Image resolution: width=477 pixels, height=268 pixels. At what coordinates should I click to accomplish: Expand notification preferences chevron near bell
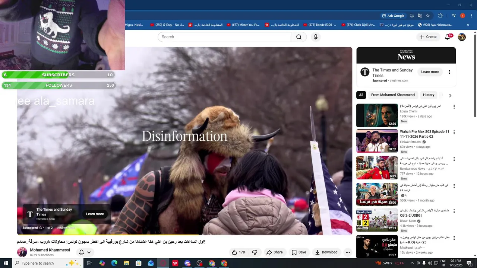point(89,252)
